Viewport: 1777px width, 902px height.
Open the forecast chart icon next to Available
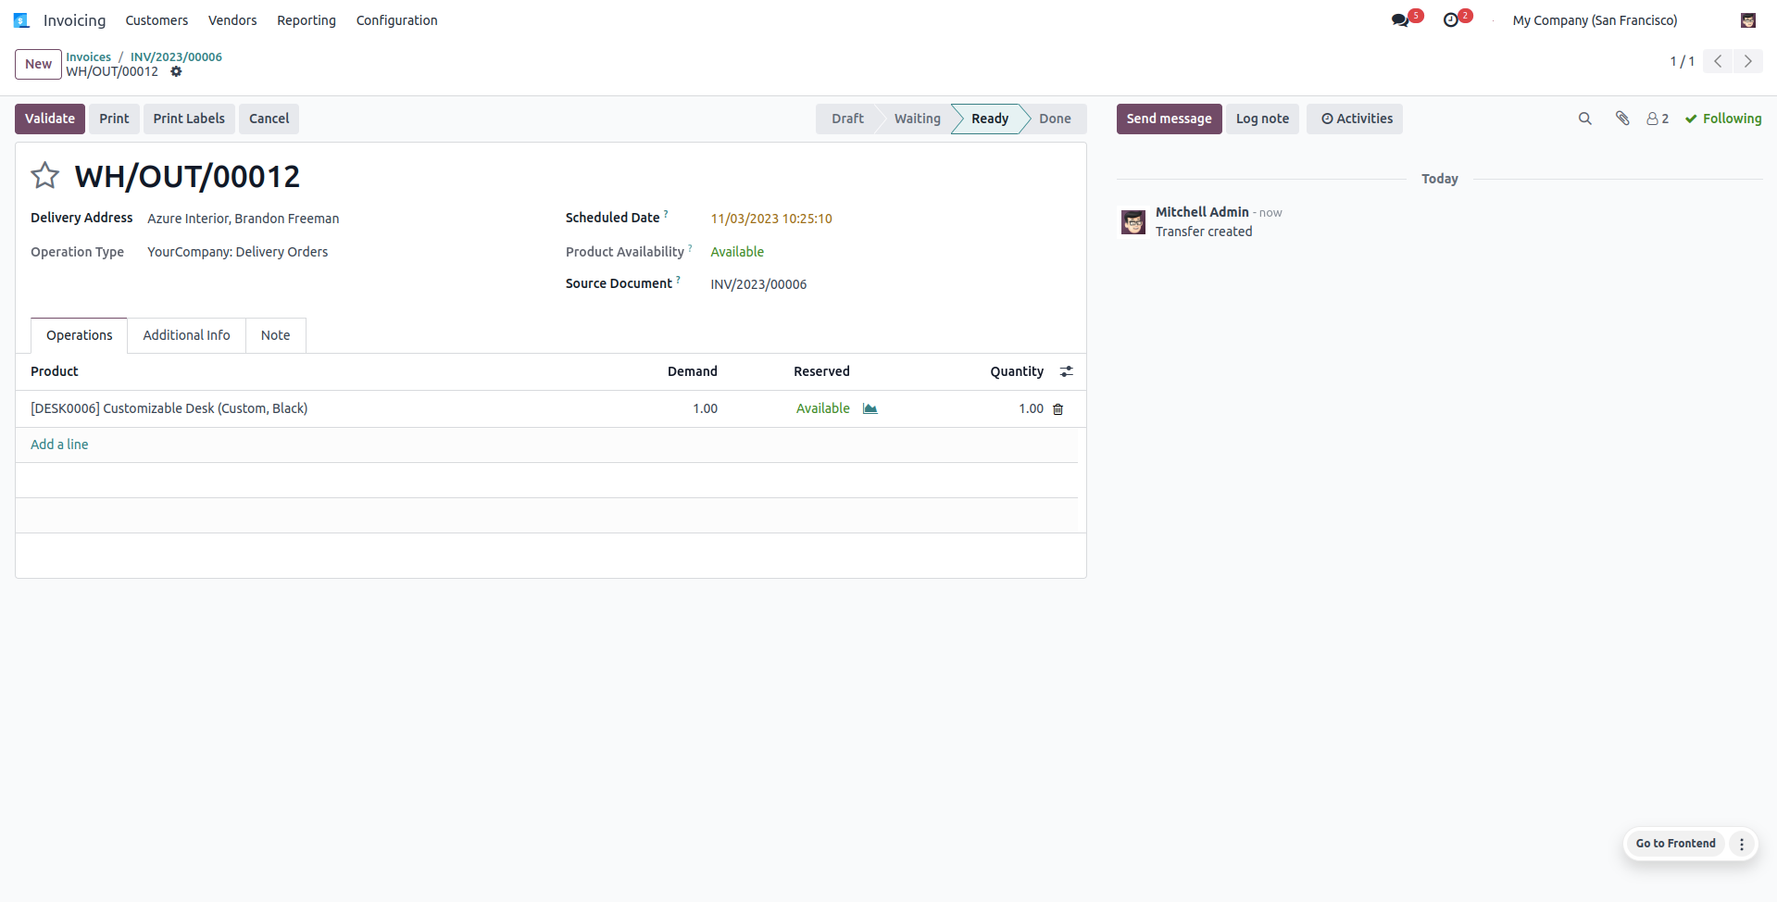coord(870,408)
